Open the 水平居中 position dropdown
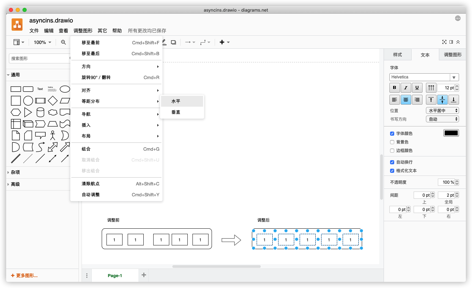The height and width of the screenshot is (288, 472). click(442, 111)
